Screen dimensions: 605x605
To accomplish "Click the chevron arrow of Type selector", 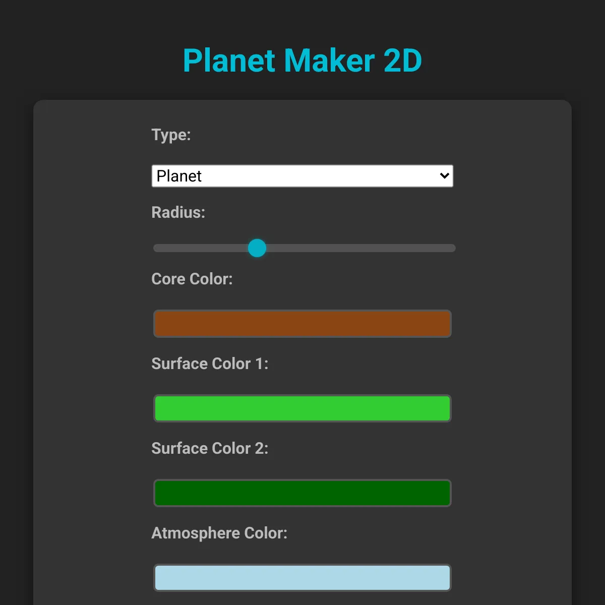I will (444, 176).
